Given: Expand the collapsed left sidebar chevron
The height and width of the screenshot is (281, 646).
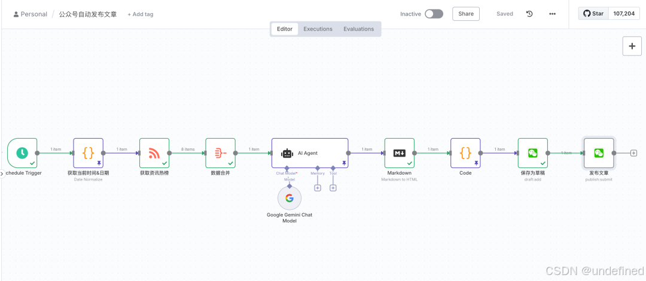Looking at the screenshot, I should click(2, 174).
